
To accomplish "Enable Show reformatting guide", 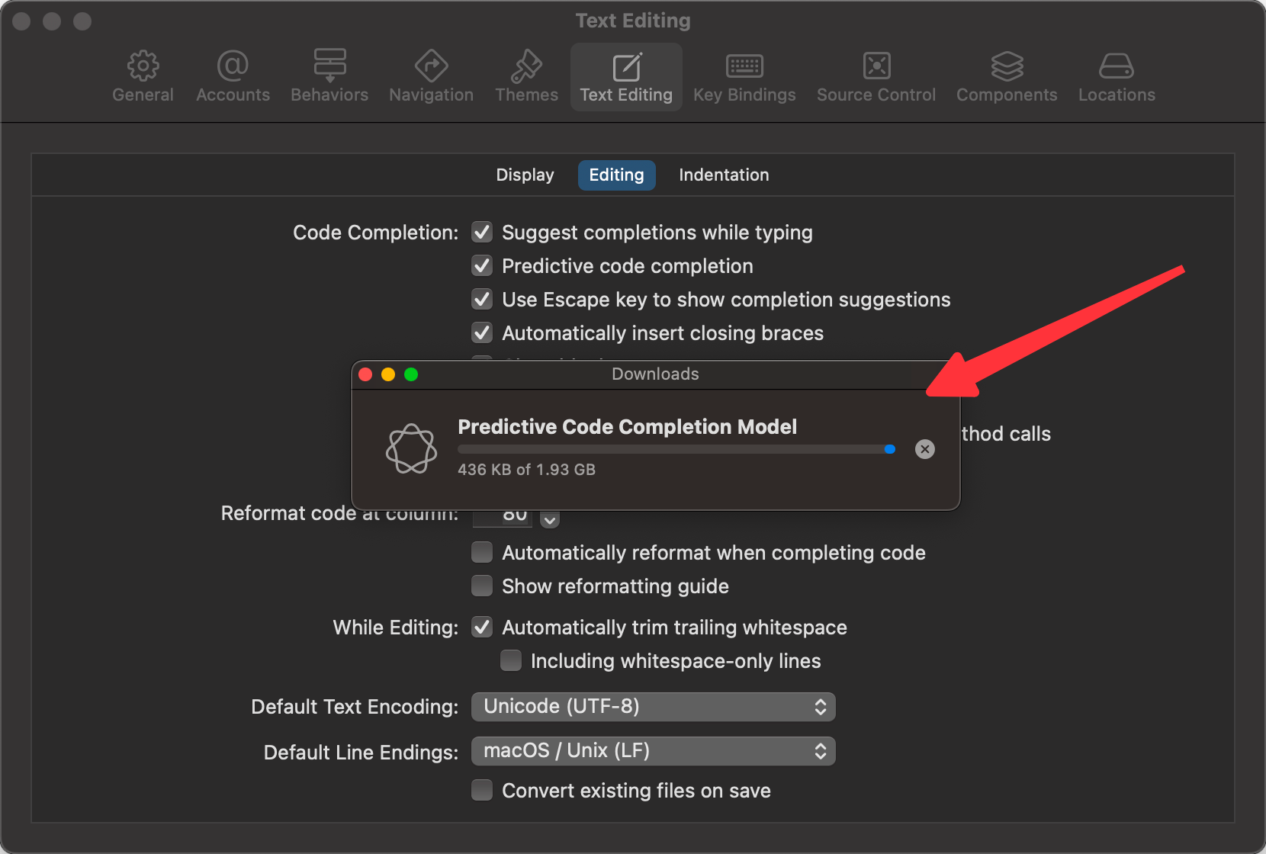I will click(482, 586).
